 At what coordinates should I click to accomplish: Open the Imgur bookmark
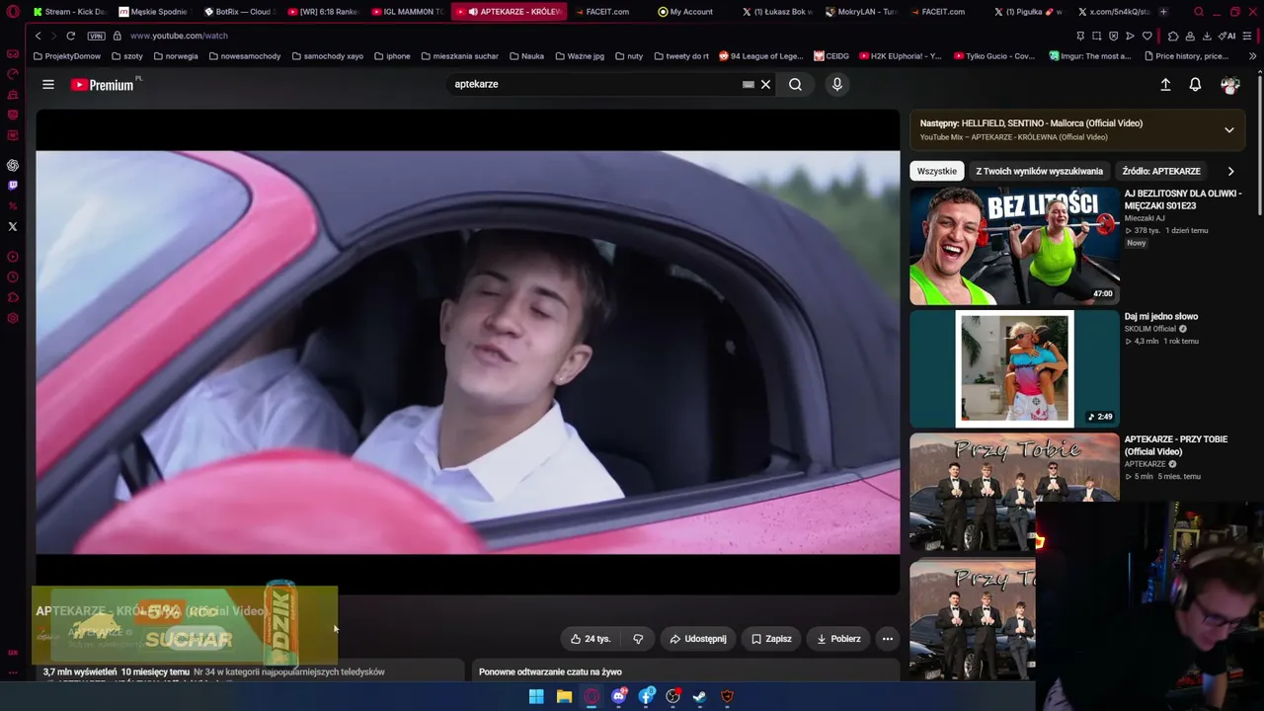click(1090, 56)
